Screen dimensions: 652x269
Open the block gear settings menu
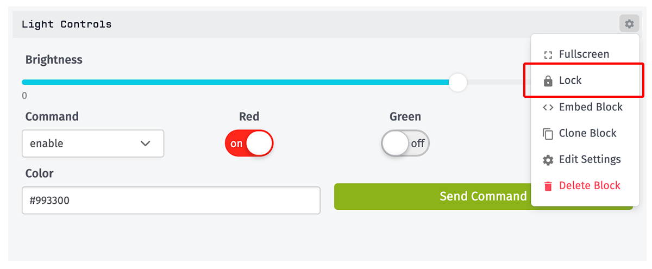click(629, 24)
